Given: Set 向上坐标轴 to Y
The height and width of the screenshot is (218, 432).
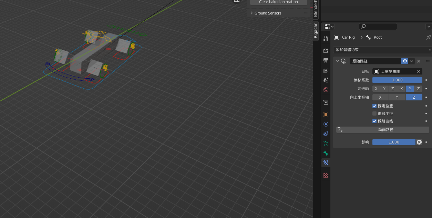Looking at the screenshot, I should 397,97.
